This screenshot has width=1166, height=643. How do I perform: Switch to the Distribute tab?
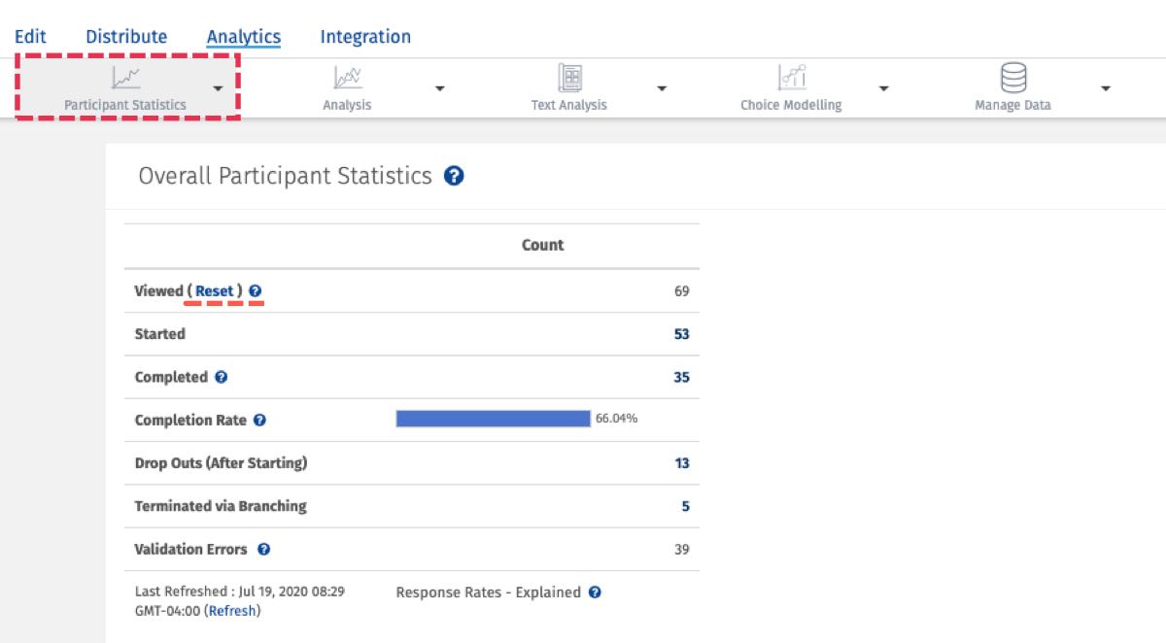click(126, 37)
